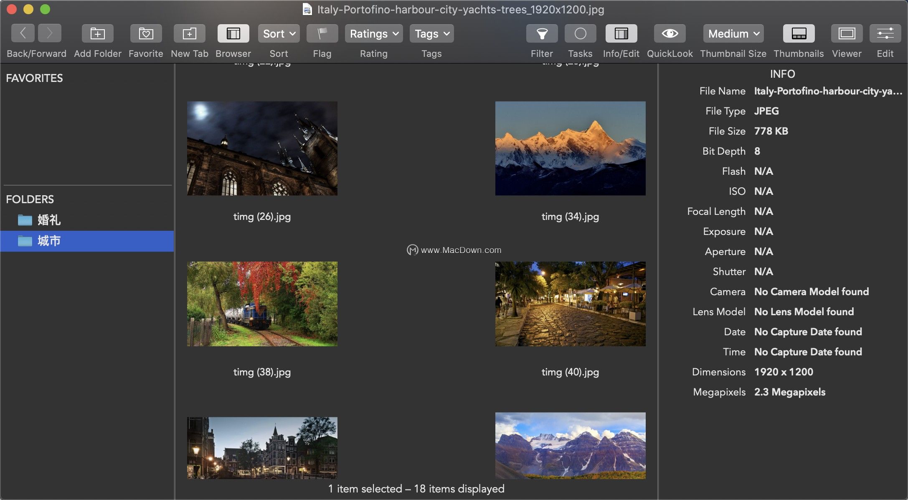Click the Browser icon in toolbar
The height and width of the screenshot is (500, 908).
[233, 33]
